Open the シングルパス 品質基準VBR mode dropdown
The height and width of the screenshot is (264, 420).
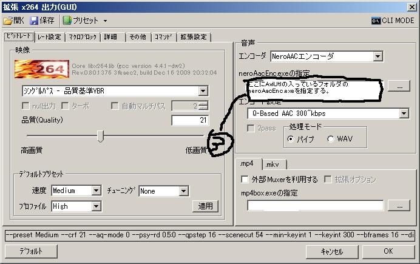[115, 91]
